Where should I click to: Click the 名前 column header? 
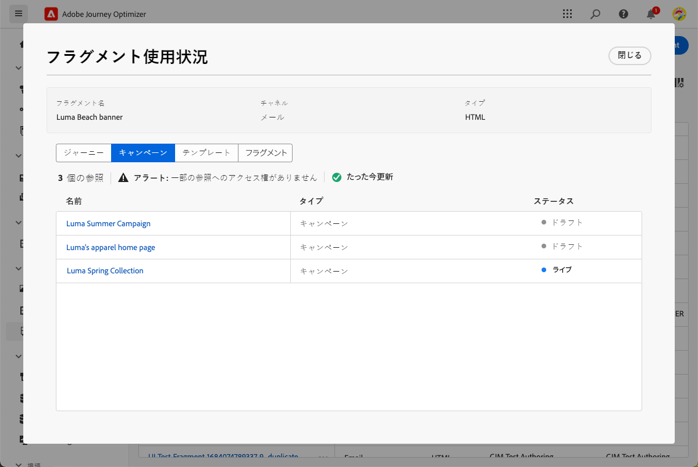pos(74,201)
